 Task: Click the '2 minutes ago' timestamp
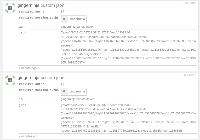pyautogui.click(x=28, y=136)
